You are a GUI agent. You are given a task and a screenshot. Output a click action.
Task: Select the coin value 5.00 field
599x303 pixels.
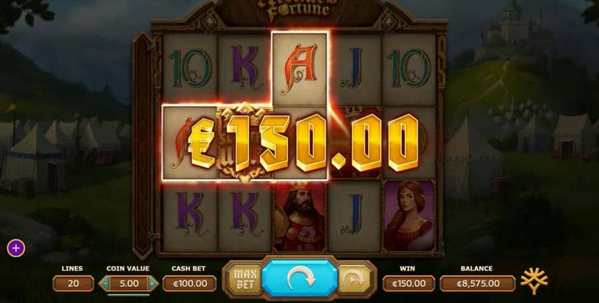point(128,284)
